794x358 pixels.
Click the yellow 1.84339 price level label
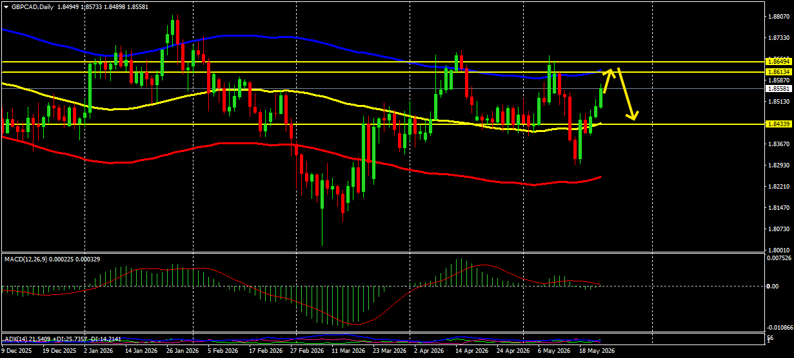pos(779,123)
